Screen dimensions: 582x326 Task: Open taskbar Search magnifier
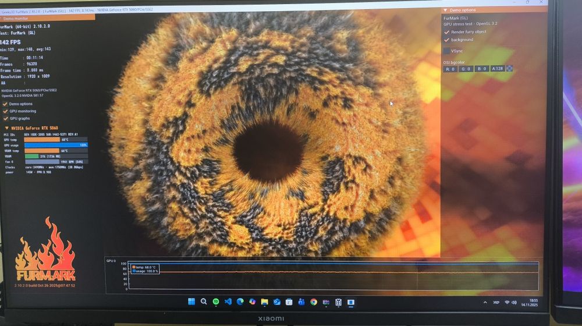[203, 302]
